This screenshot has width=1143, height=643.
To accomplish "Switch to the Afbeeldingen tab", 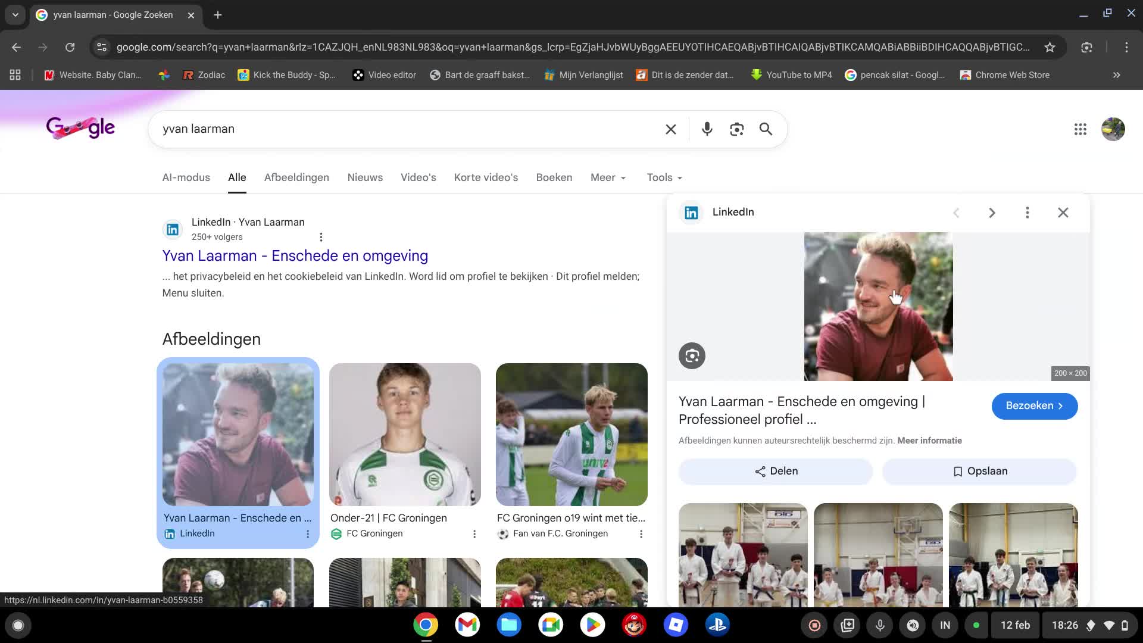I will 296,177.
